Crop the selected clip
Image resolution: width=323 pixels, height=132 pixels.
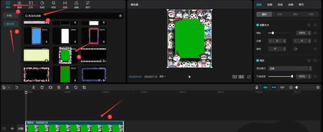click(x=84, y=87)
